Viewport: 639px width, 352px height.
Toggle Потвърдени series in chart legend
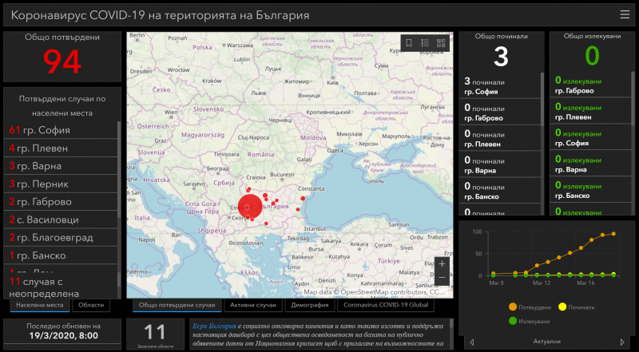530,307
